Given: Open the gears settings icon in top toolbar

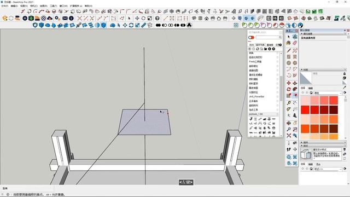Looking at the screenshot, I should tap(57, 18).
